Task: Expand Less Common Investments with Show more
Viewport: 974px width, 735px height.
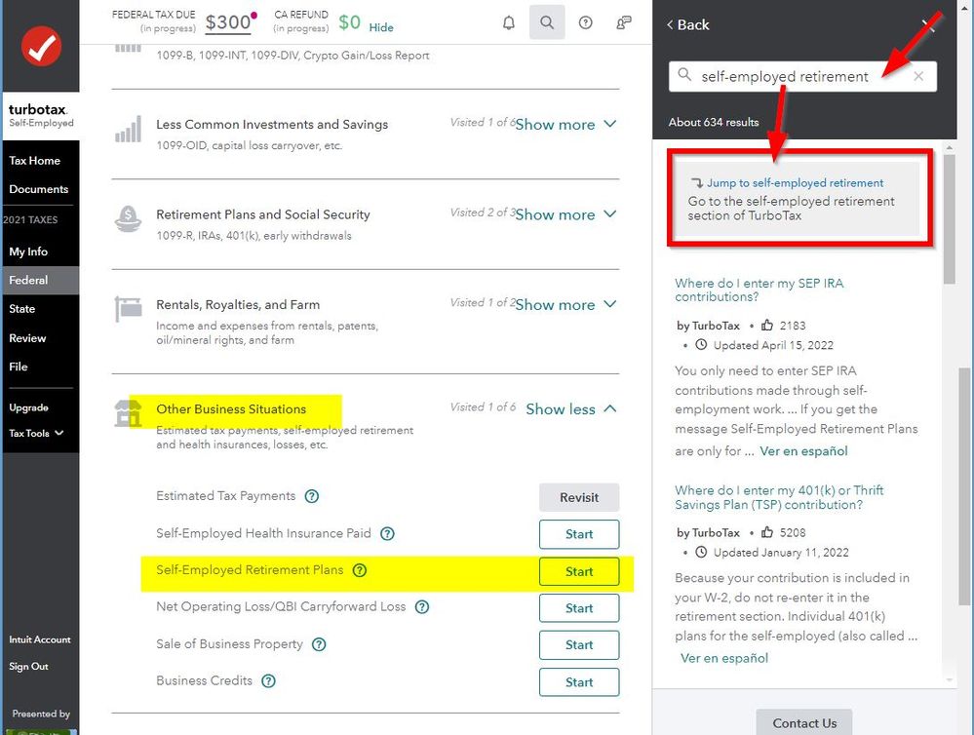Action: [565, 124]
